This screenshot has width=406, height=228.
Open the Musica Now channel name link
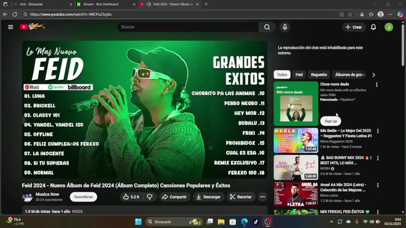(x=47, y=194)
